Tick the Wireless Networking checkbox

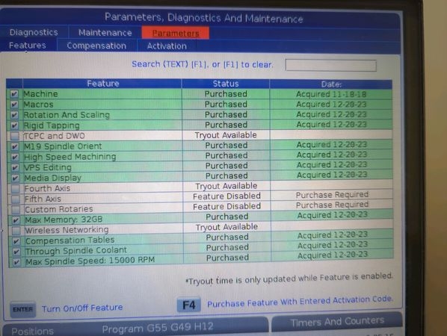point(16,230)
